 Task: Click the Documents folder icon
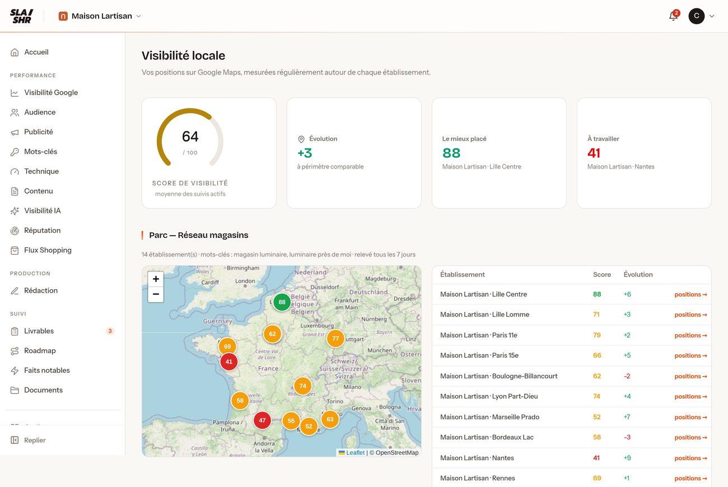tap(15, 390)
